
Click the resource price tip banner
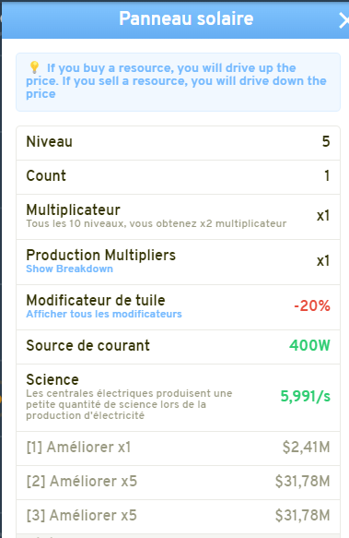(x=178, y=82)
